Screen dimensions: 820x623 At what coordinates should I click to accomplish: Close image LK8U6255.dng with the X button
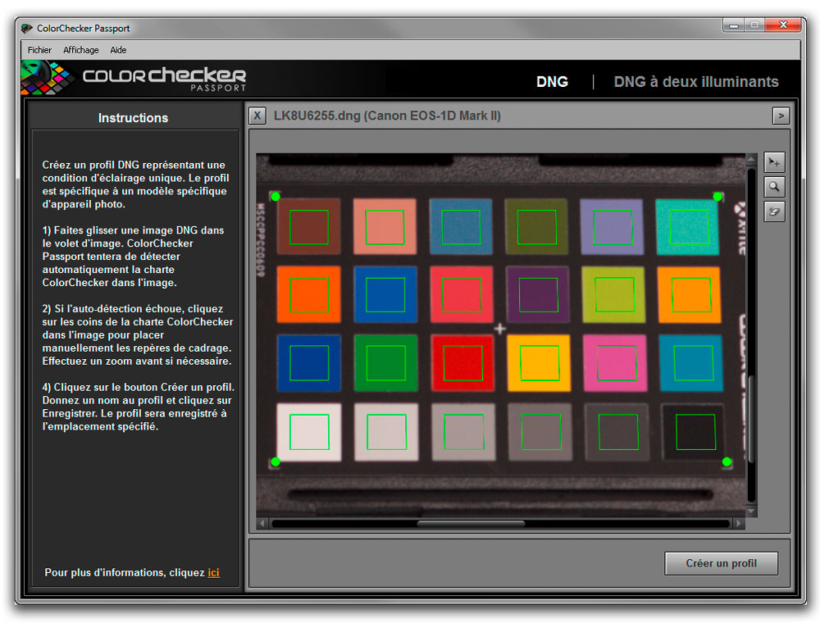tap(257, 116)
